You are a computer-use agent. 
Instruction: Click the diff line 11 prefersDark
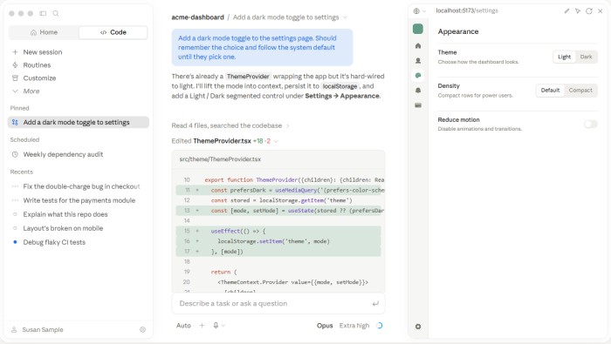tap(278, 190)
